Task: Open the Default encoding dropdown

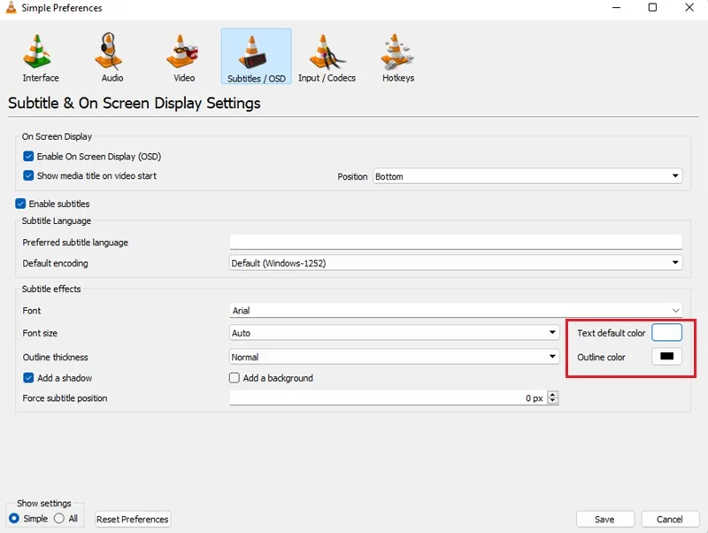Action: 456,263
